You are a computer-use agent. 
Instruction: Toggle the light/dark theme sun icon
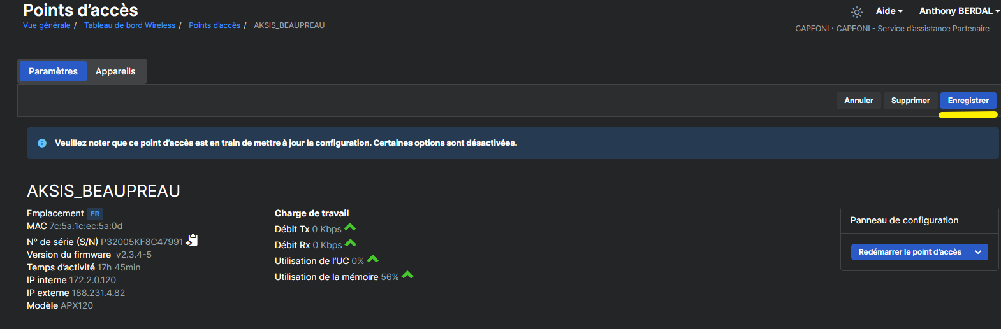tap(857, 12)
